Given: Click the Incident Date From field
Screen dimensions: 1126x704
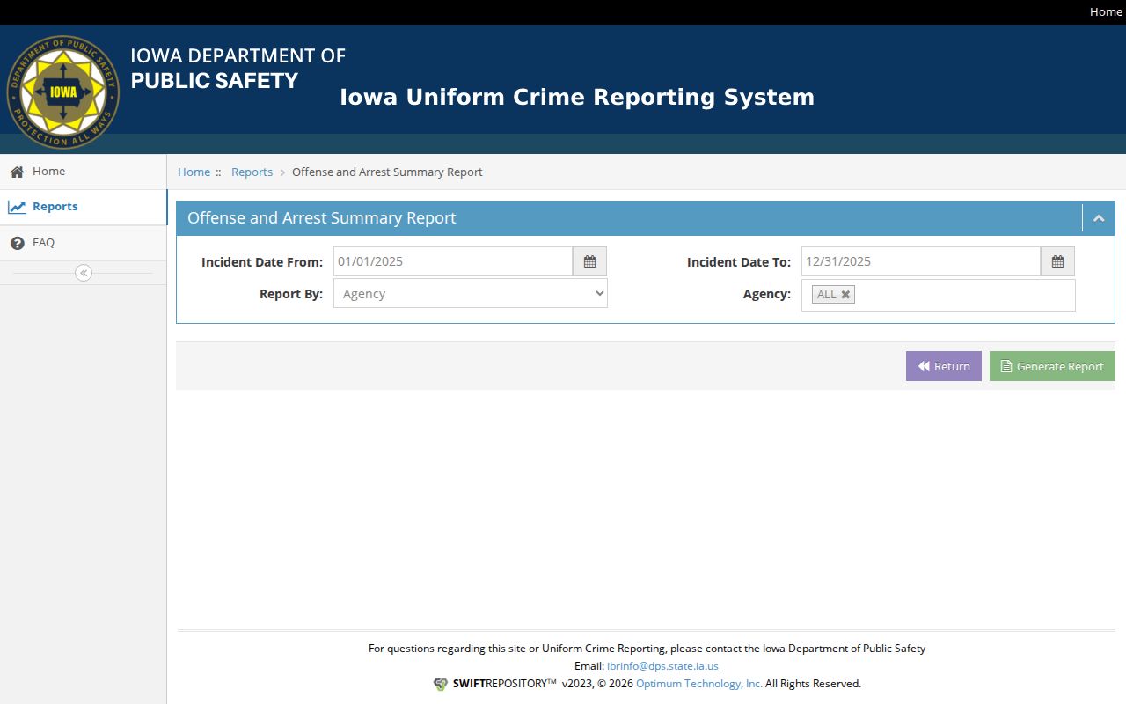Looking at the screenshot, I should (x=453, y=261).
